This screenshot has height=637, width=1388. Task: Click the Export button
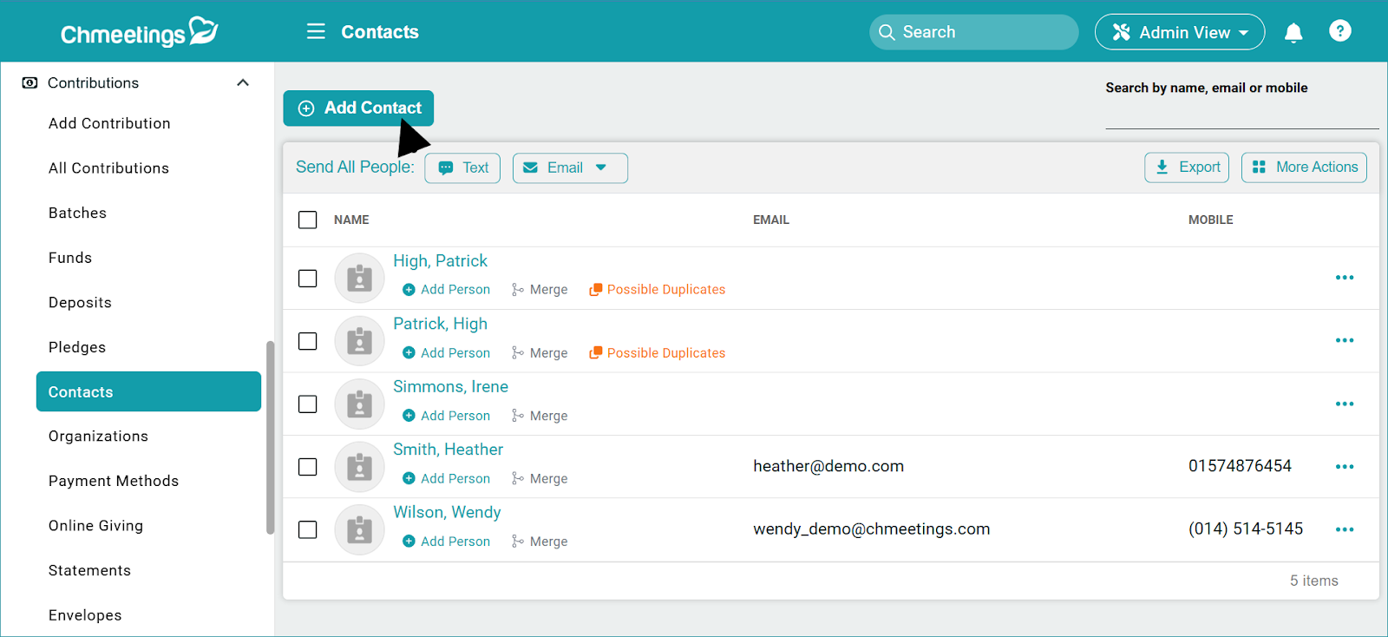click(x=1186, y=167)
